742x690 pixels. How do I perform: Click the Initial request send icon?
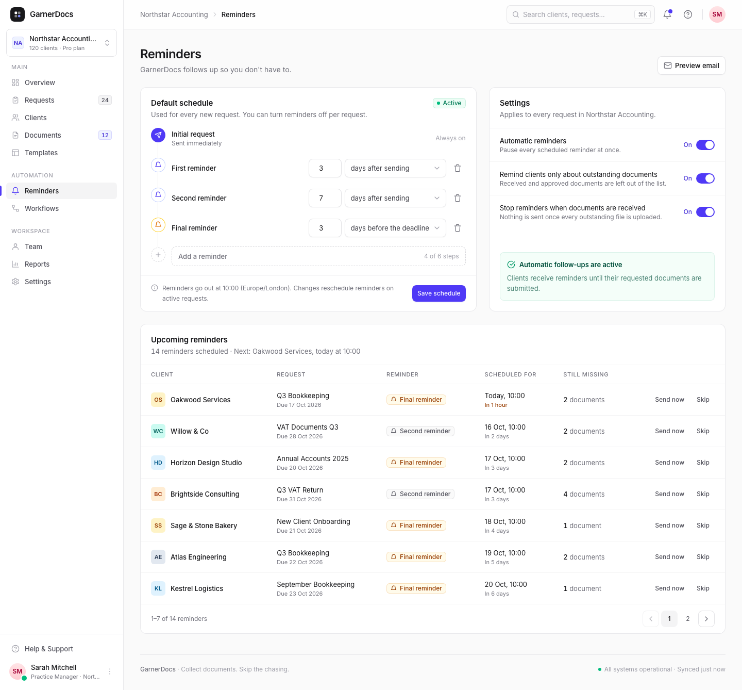(158, 135)
